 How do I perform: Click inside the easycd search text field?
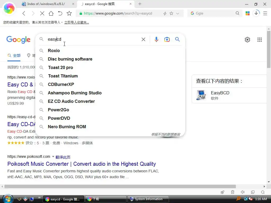93,39
